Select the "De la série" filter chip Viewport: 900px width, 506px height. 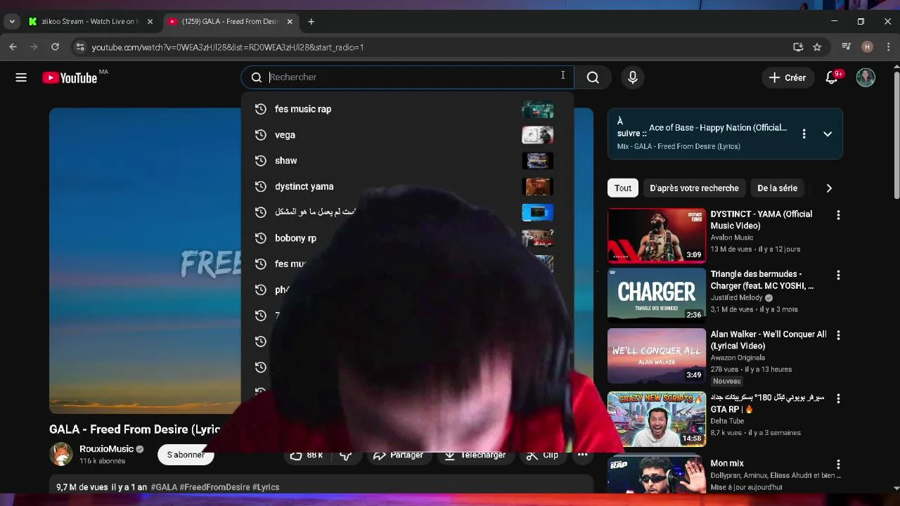tap(777, 188)
